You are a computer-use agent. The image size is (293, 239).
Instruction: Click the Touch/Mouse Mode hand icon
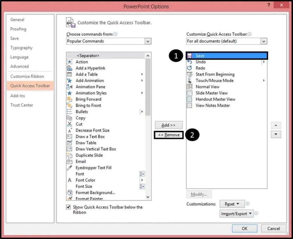click(189, 80)
